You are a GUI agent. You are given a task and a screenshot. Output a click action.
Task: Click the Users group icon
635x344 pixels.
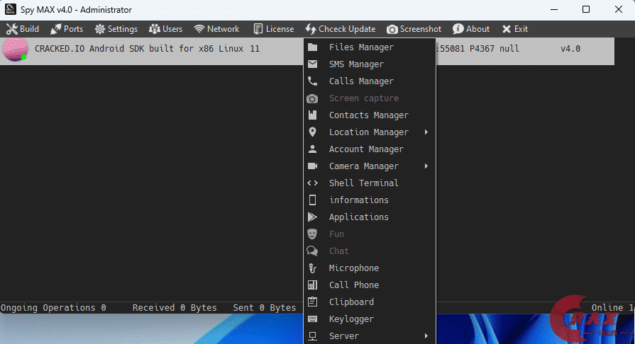pyautogui.click(x=153, y=29)
